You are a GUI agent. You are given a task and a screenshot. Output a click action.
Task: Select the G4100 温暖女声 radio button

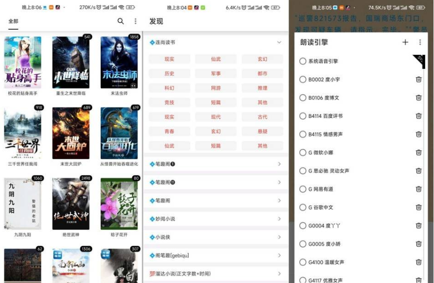coord(302,262)
